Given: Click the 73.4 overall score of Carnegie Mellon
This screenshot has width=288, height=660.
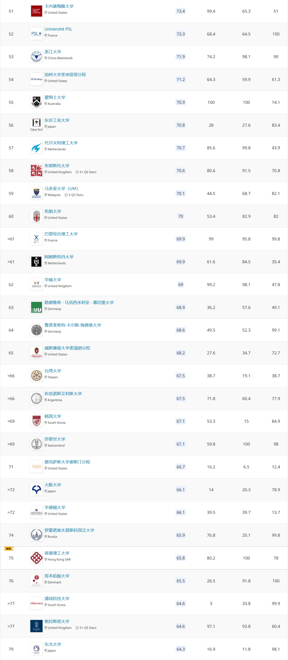Looking at the screenshot, I should pyautogui.click(x=181, y=11).
